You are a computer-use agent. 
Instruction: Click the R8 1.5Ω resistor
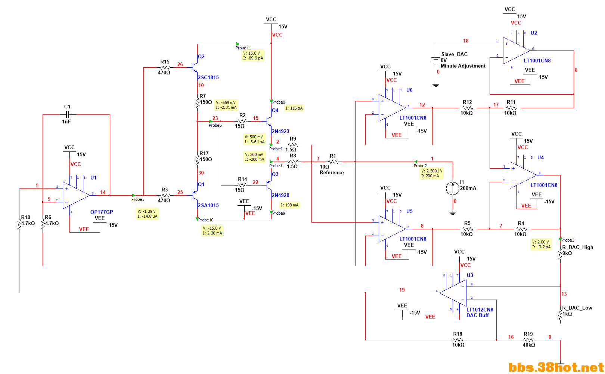293,162
